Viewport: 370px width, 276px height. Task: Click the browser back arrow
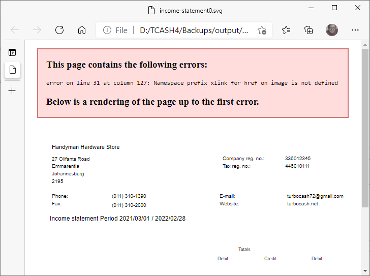click(15, 30)
